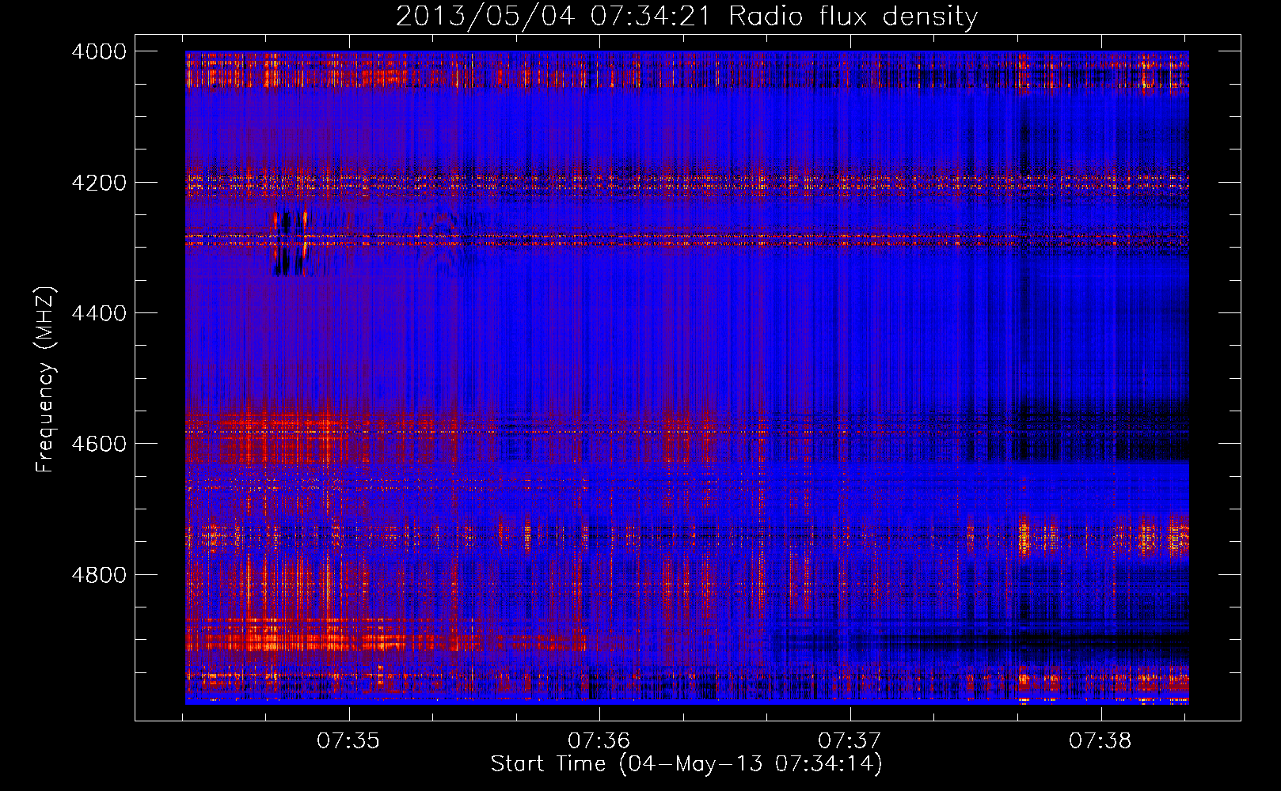Select the 4800 frequency tick label
The height and width of the screenshot is (791, 1281).
tap(99, 574)
